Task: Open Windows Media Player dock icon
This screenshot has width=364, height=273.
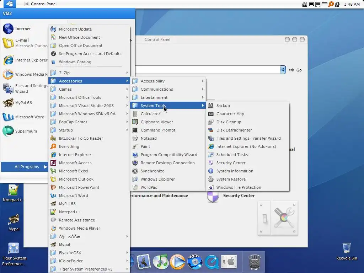Action: tap(178, 262)
